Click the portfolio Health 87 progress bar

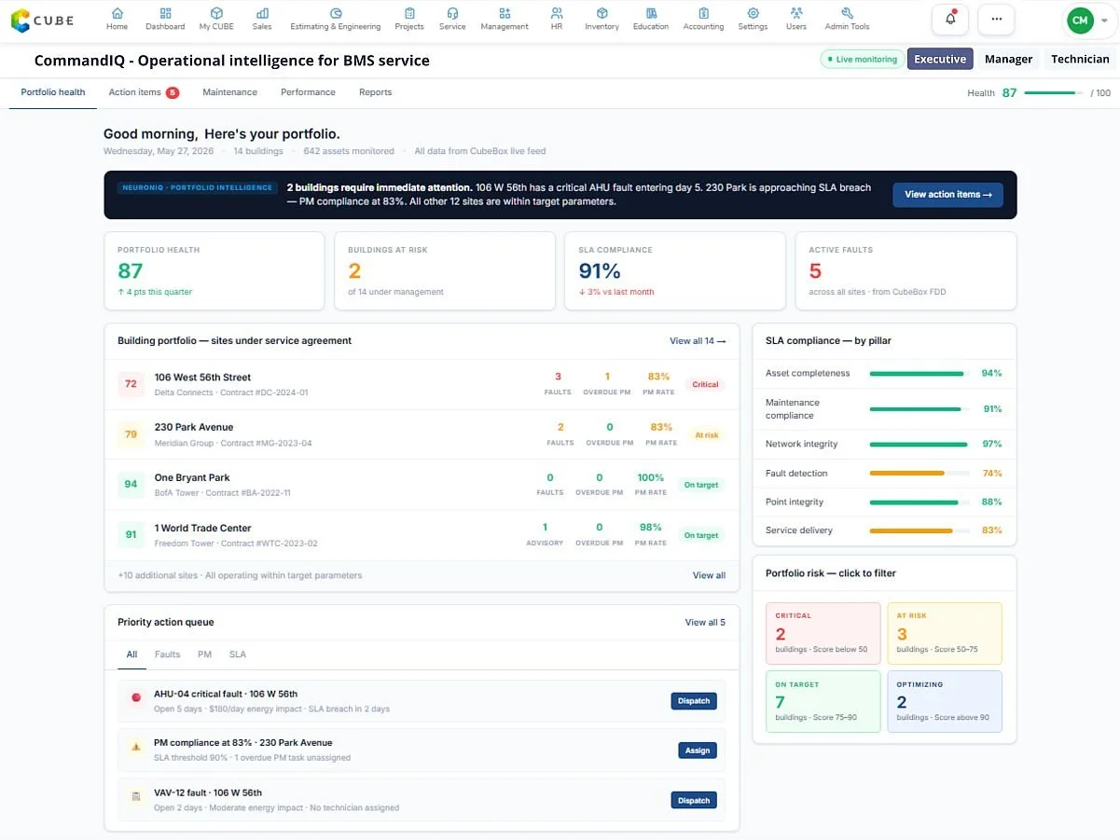[x=1054, y=93]
